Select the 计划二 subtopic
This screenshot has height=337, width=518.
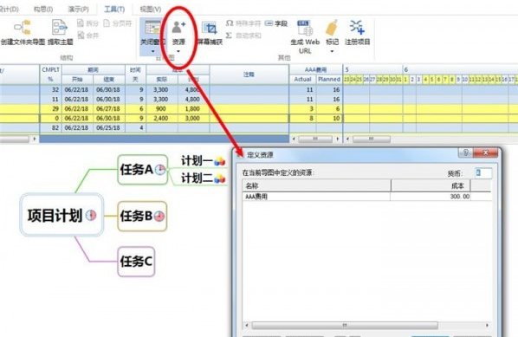coord(197,178)
